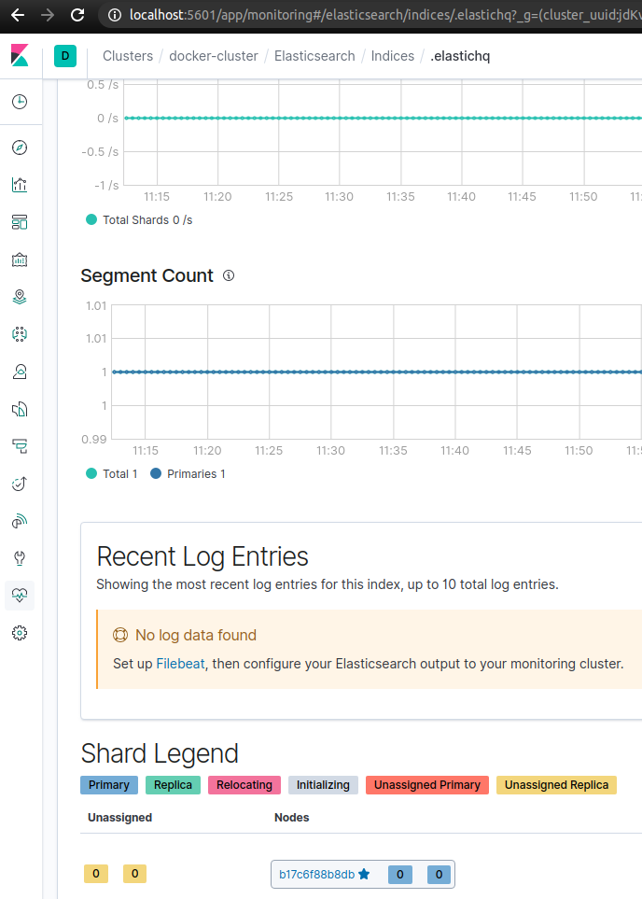
Task: Open the Filebeat setup link
Action: (x=181, y=664)
